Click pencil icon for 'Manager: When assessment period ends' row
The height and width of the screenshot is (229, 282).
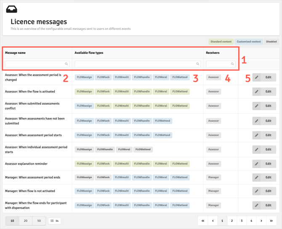256,177
